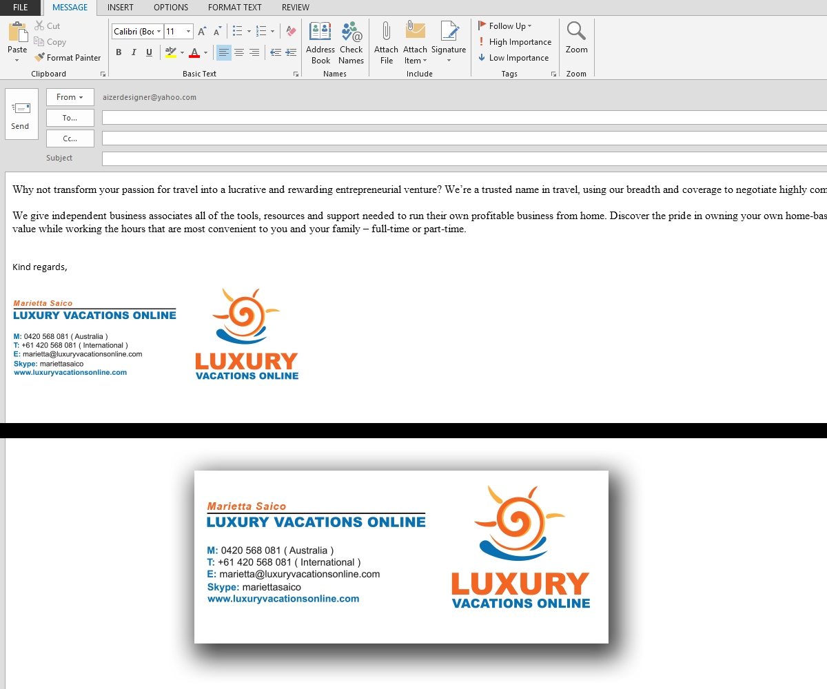Click the marietta@luxuryvacationsonline.com address in email signature
Viewport: 827px width, 689px height.
pos(82,354)
